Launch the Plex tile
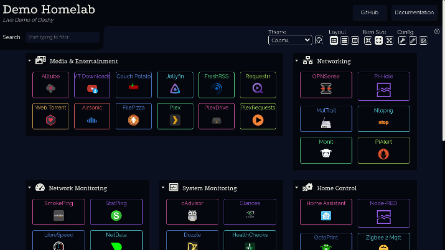Screen dimensions: 445x250 175,116
